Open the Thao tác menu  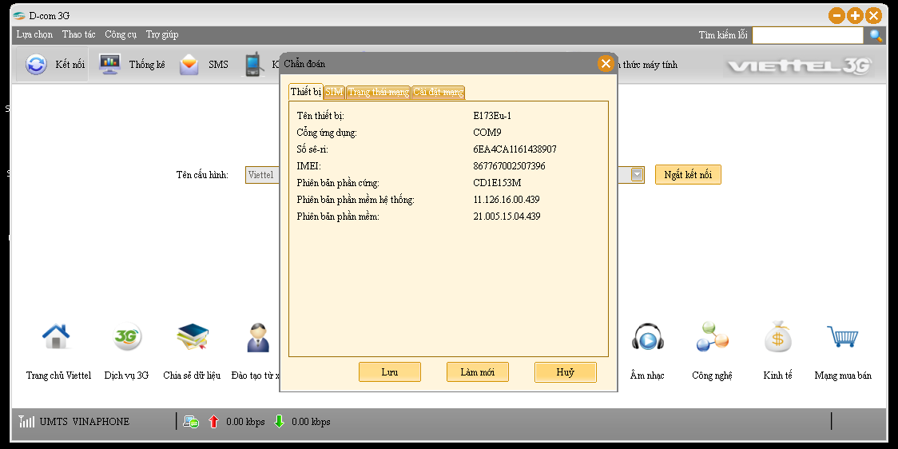click(79, 34)
